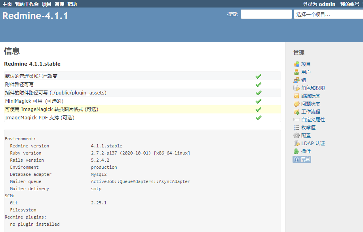The width and height of the screenshot is (363, 232).
Task: Open the 选择一个项目 project dropdown
Action: point(328,14)
